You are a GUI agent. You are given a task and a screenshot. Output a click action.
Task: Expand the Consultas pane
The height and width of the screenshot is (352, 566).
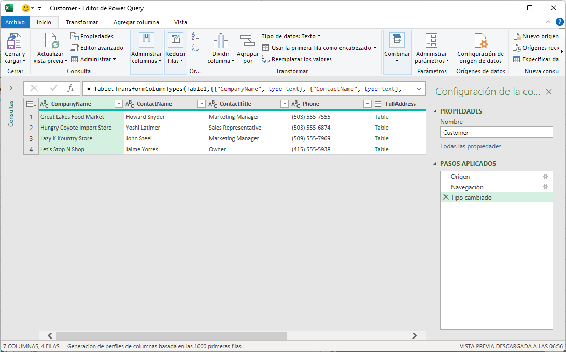click(x=11, y=88)
